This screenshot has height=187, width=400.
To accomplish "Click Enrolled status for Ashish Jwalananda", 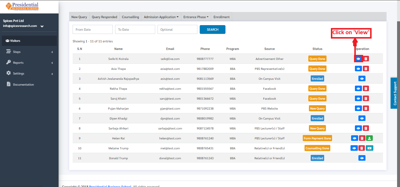I will point(317,79).
